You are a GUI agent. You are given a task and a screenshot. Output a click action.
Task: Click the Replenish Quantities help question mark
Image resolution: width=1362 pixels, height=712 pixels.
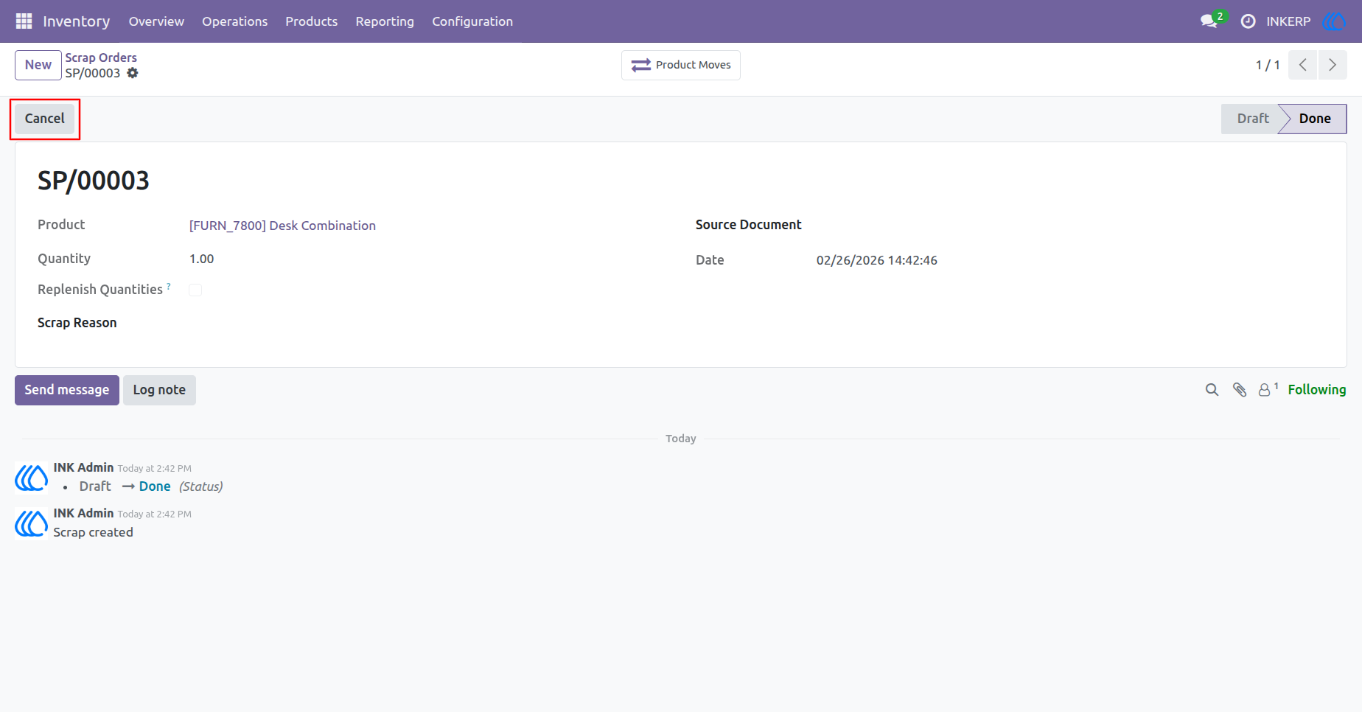[x=169, y=286]
